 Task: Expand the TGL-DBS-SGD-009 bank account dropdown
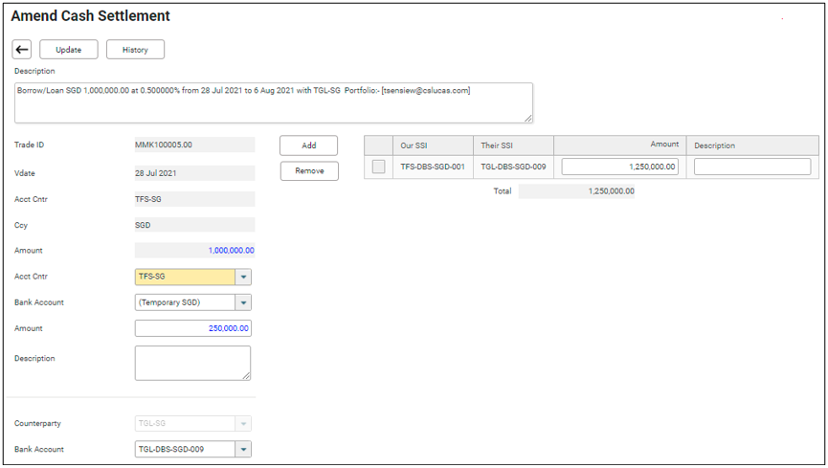tap(243, 449)
